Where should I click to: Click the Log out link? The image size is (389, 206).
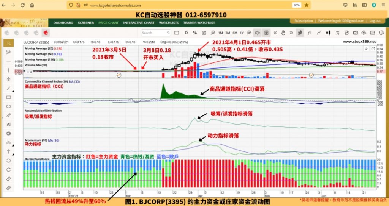[375, 21]
